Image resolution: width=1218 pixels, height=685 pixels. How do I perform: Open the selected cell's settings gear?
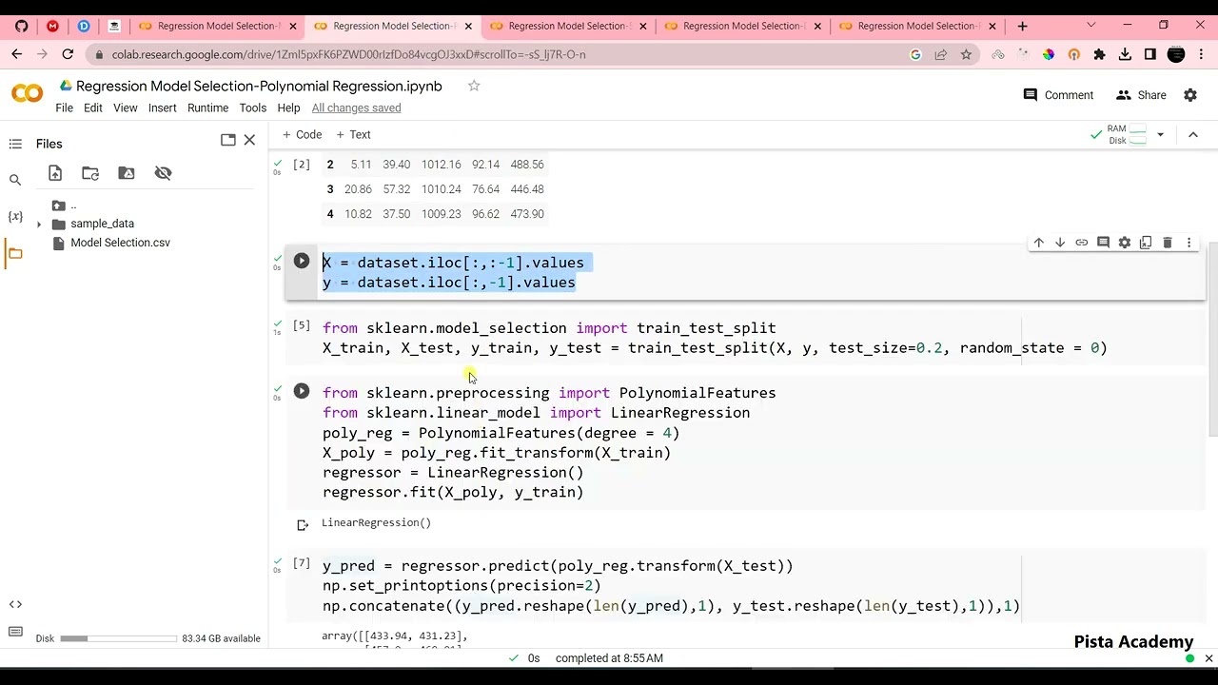[1125, 243]
